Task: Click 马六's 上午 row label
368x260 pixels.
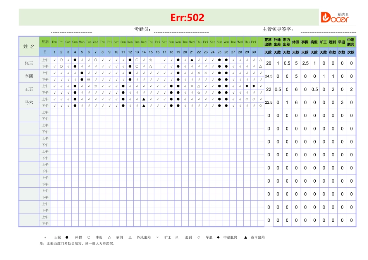Action: click(45, 99)
